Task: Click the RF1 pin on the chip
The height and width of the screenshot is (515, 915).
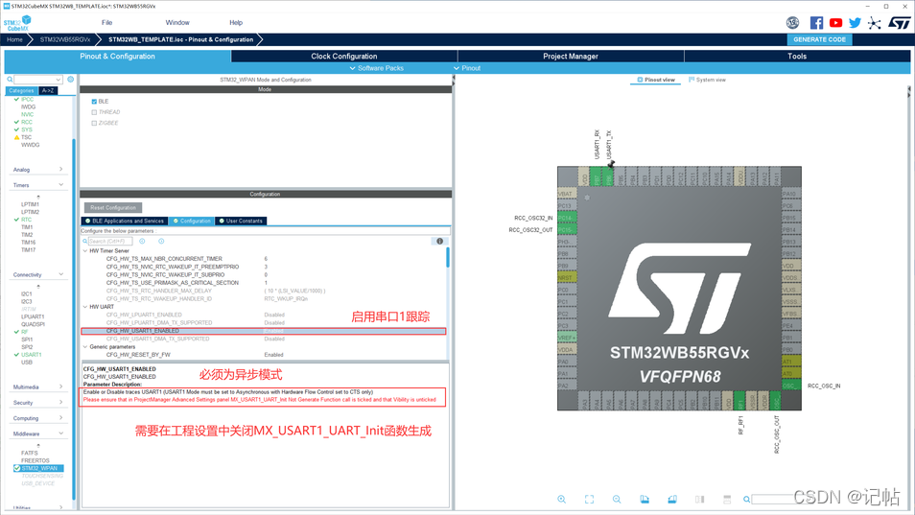Action: [x=740, y=401]
